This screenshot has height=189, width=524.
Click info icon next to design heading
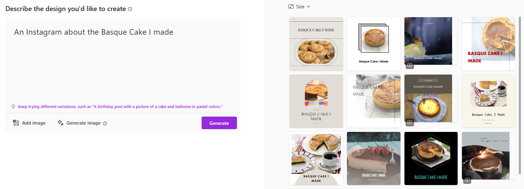pyautogui.click(x=130, y=9)
